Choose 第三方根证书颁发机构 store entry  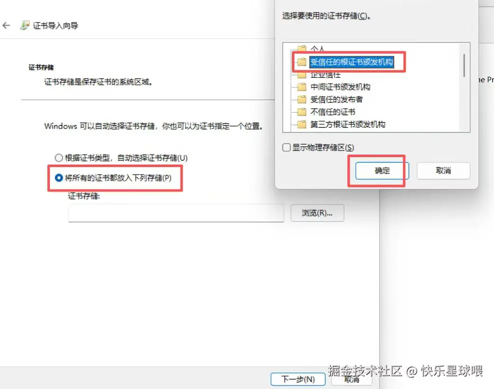(x=348, y=124)
